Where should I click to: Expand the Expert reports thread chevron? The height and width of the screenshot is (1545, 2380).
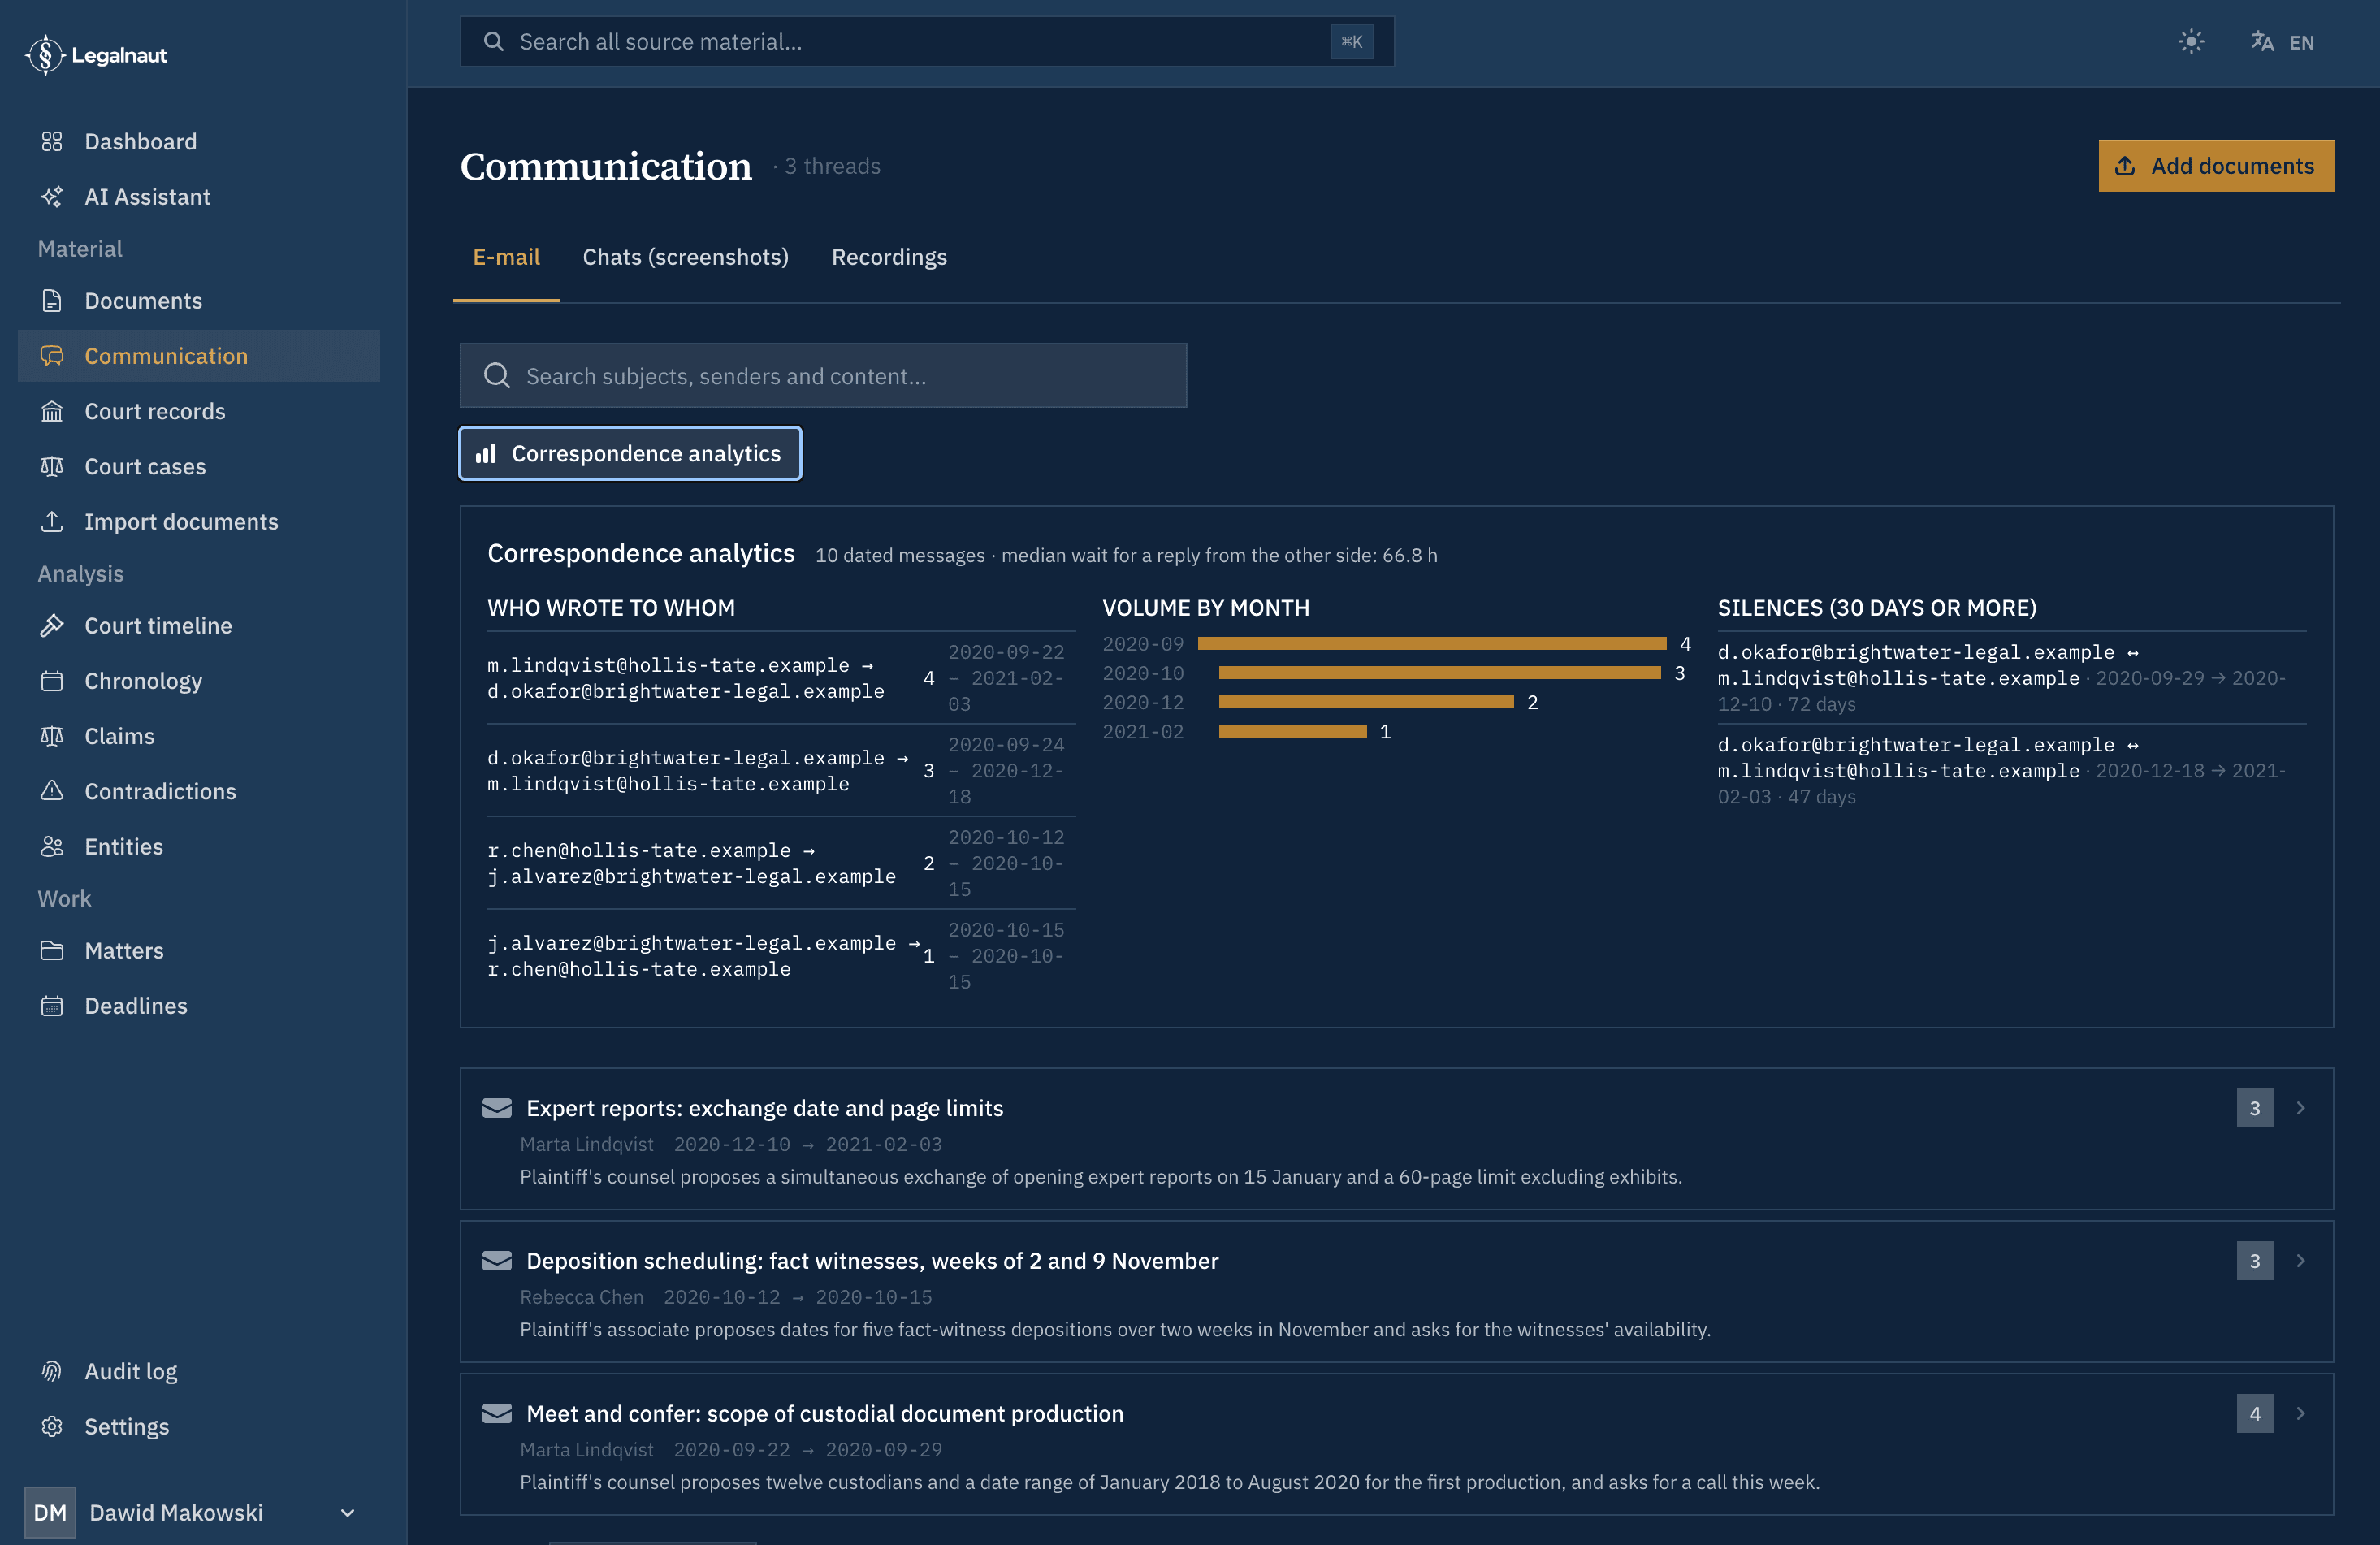(2300, 1108)
